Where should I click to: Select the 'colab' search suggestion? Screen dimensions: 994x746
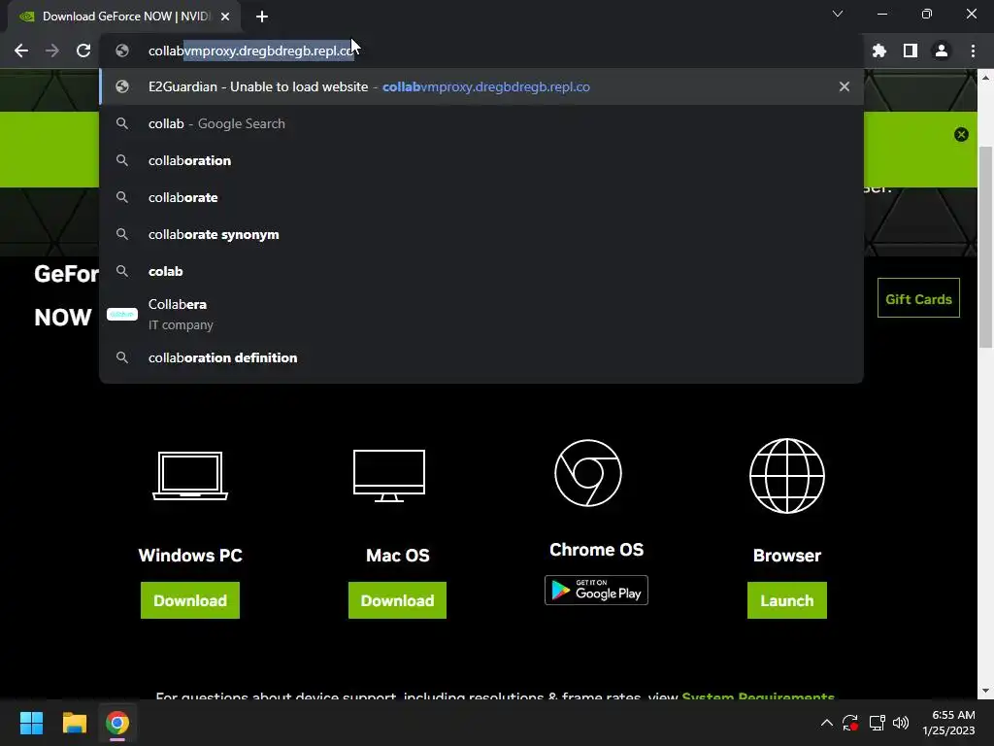pos(481,271)
